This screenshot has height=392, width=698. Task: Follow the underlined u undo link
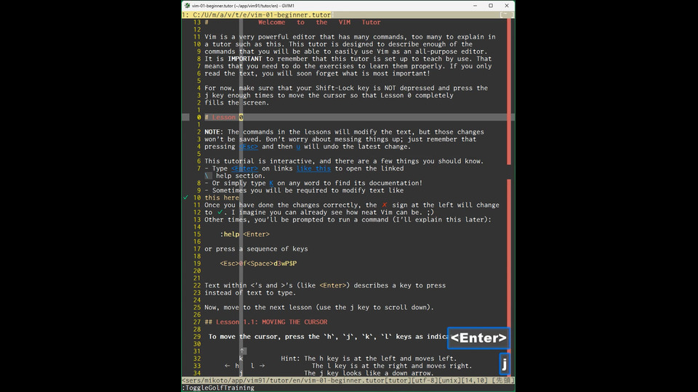(298, 147)
